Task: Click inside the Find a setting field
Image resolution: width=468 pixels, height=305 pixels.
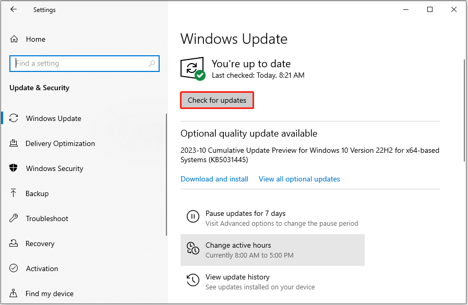Action: point(78,64)
